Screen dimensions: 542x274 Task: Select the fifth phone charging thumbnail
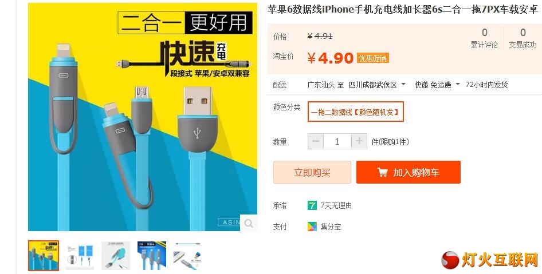click(x=188, y=256)
